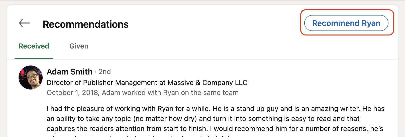This screenshot has width=405, height=137.
Task: Open the Given tab
Action: [79, 46]
